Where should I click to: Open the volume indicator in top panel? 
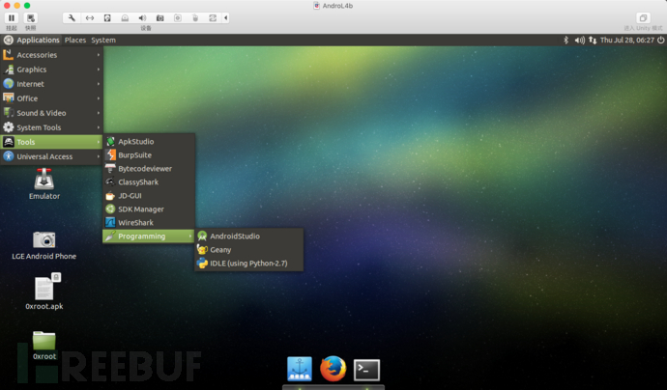tap(579, 40)
